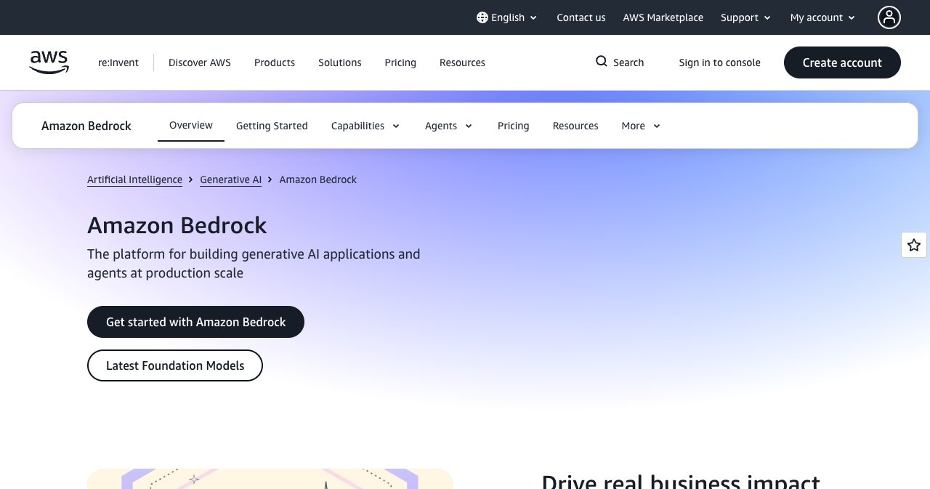Click the 'platform for building generative AI' tagline
930x489 pixels.
pyautogui.click(x=254, y=264)
